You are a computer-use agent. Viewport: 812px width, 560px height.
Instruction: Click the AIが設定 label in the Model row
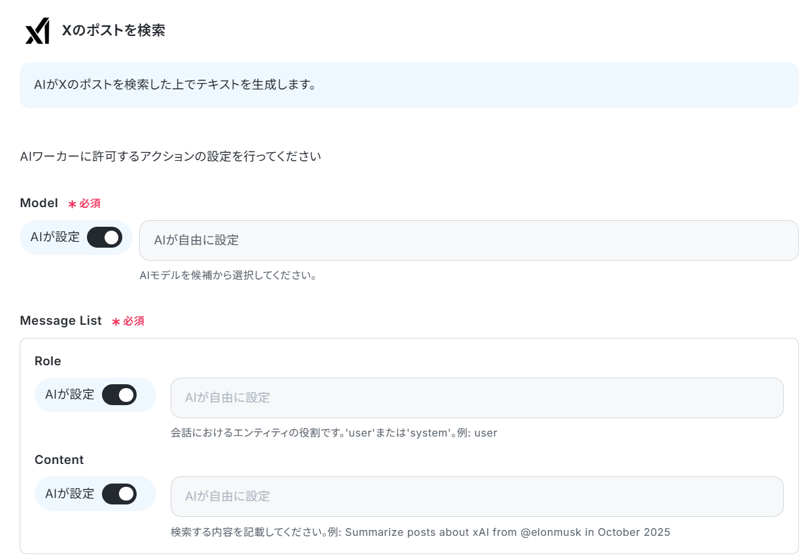coord(55,237)
